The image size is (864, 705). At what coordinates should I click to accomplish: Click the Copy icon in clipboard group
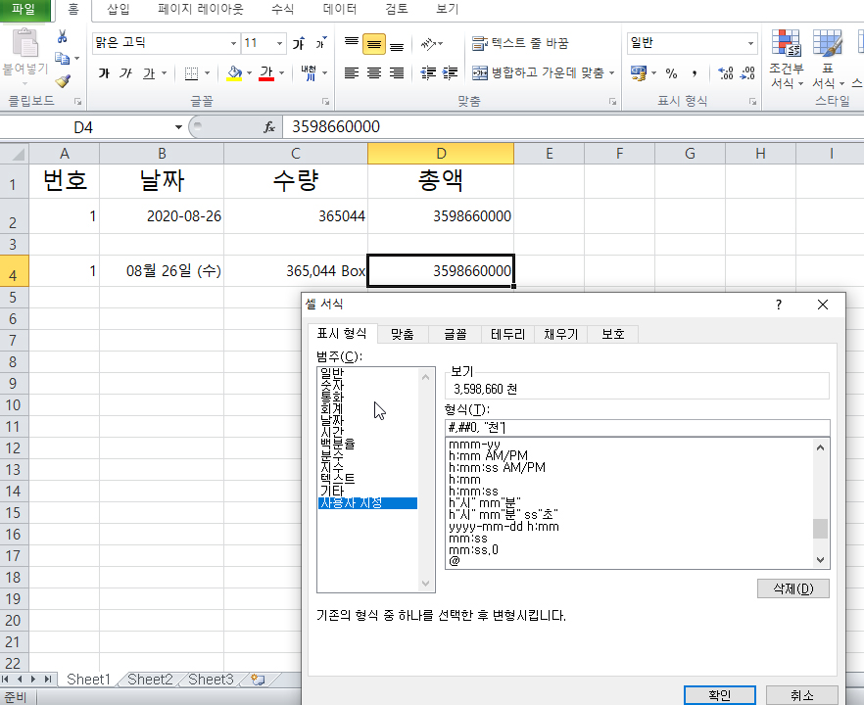pos(62,59)
